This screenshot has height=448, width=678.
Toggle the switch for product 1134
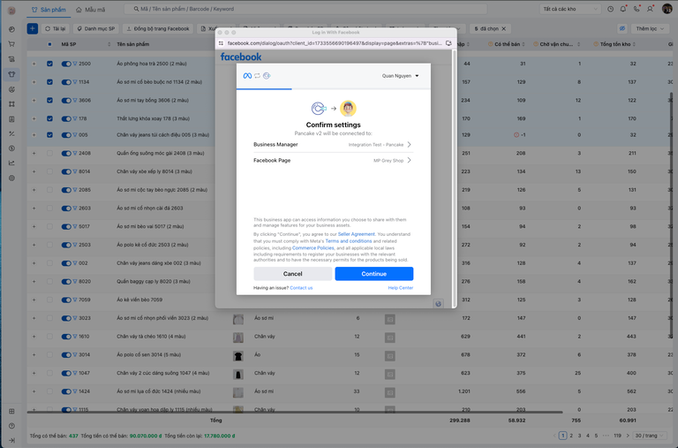[66, 82]
